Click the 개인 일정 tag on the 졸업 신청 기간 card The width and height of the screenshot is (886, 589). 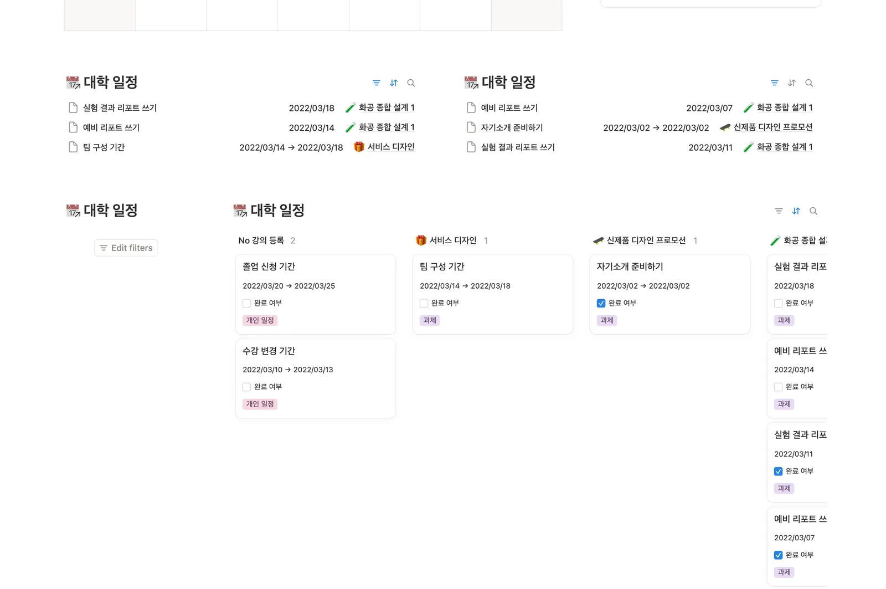click(x=260, y=320)
